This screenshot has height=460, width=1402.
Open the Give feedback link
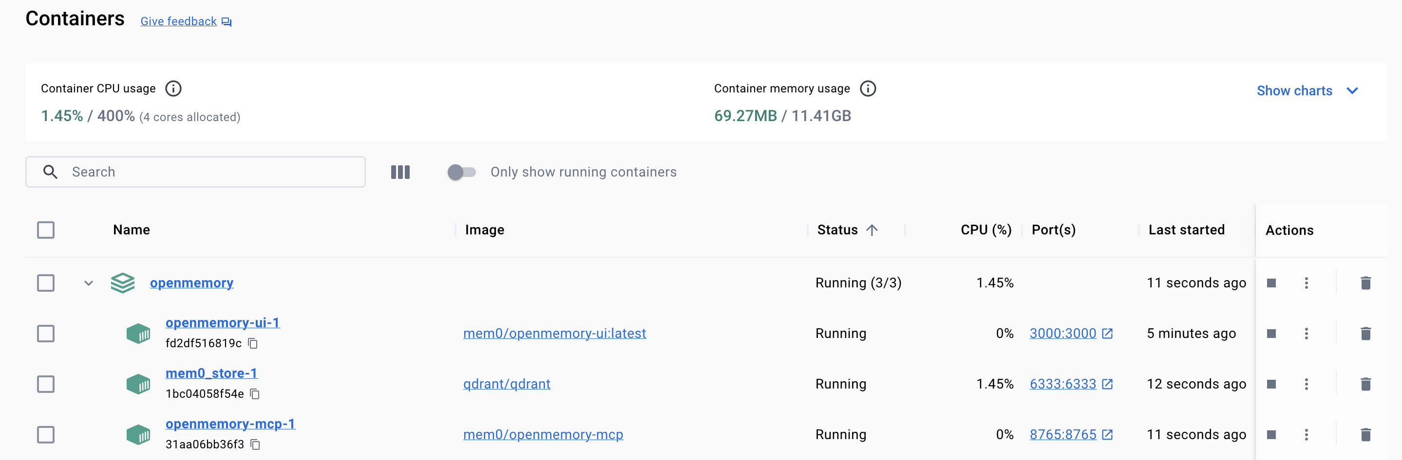coord(186,21)
